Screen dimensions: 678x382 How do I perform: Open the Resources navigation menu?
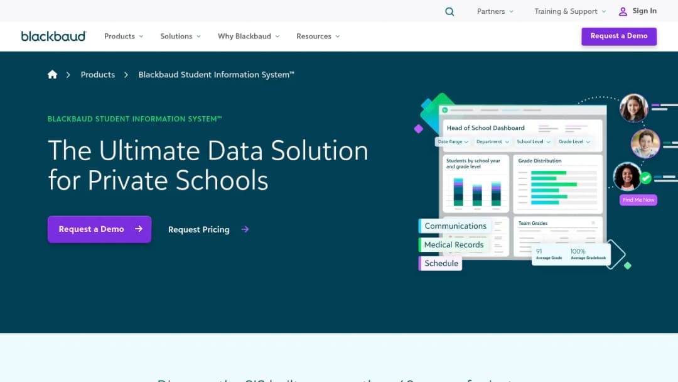click(x=318, y=36)
